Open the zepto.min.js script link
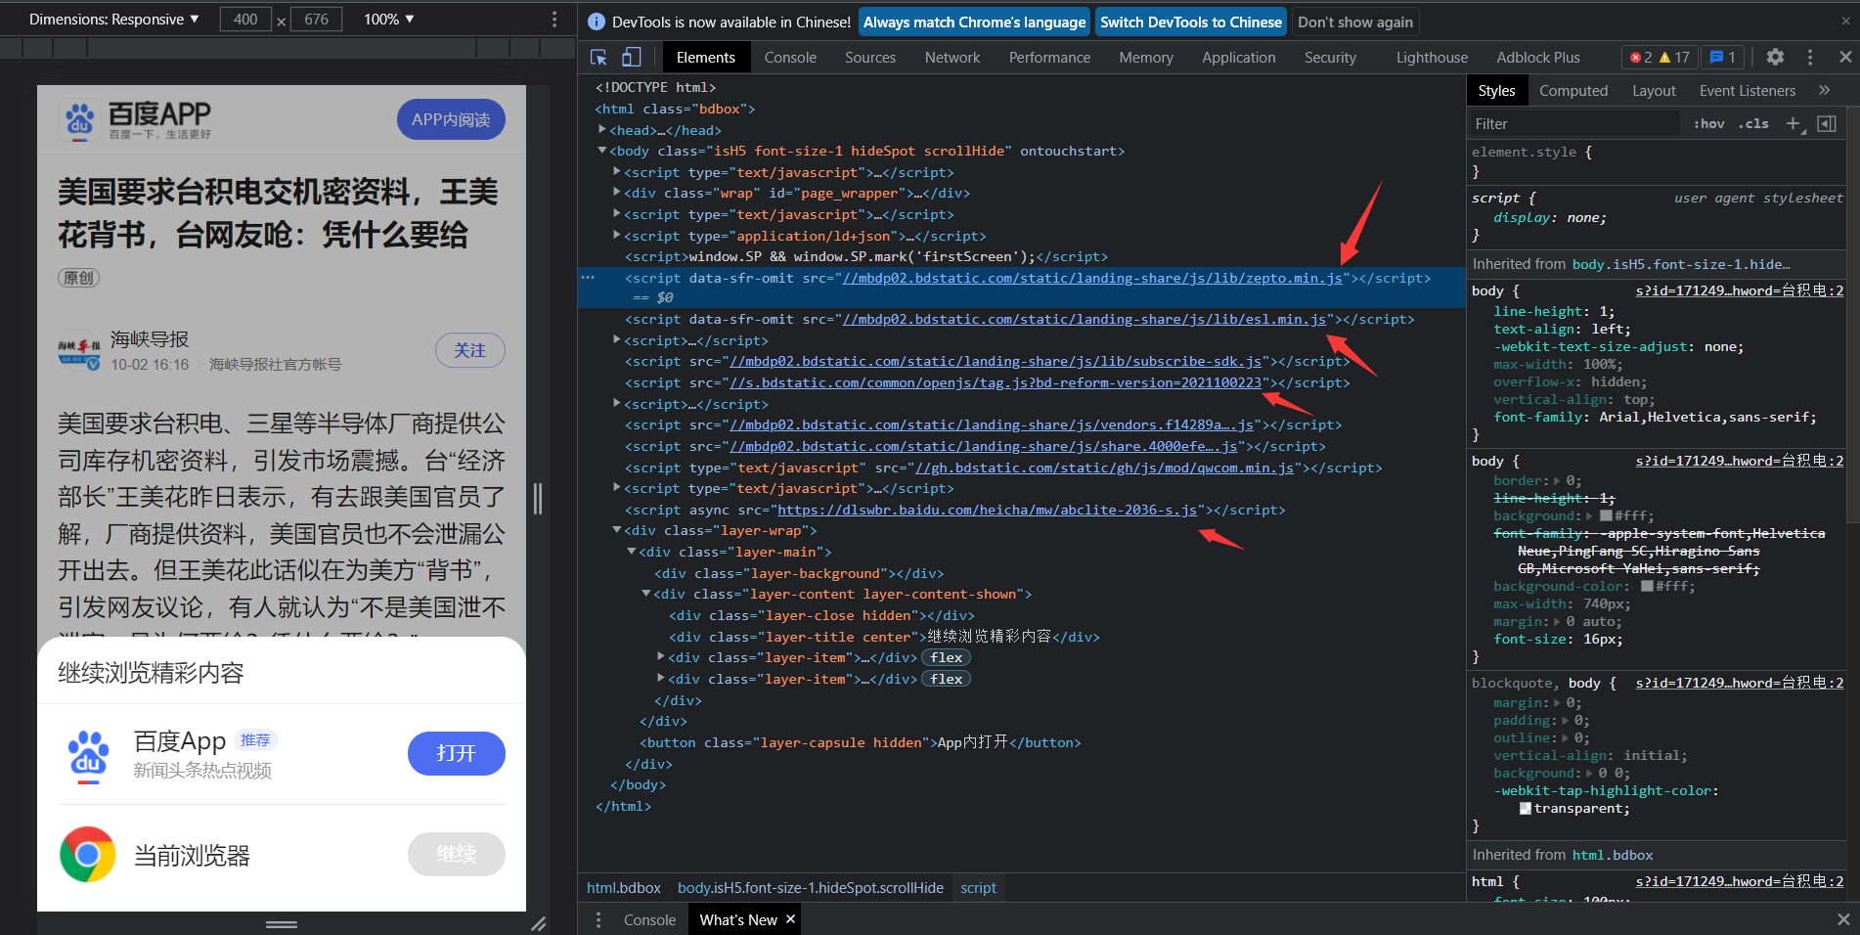 click(x=1092, y=278)
